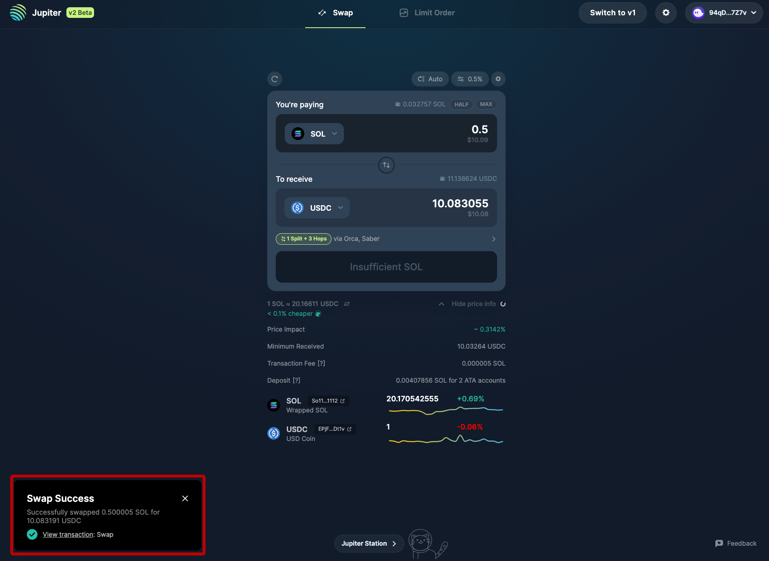This screenshot has height=561, width=769.
Task: Edit the 0.5 paying amount field
Action: (x=480, y=129)
